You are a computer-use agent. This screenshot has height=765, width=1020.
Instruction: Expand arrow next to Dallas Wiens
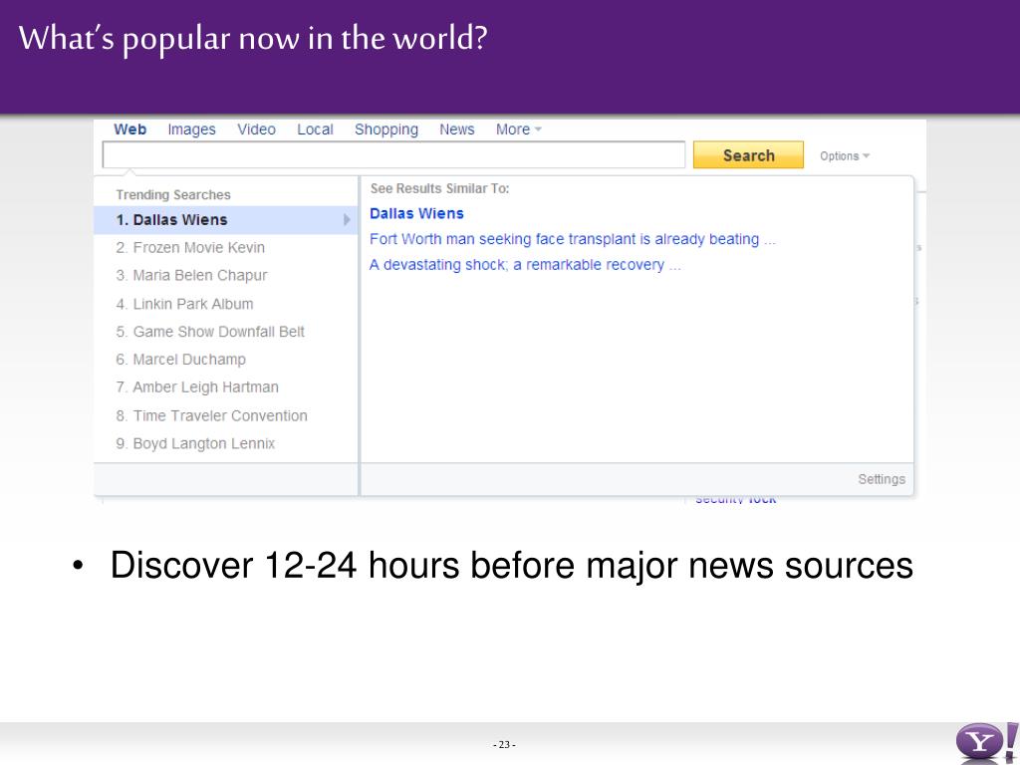click(347, 220)
